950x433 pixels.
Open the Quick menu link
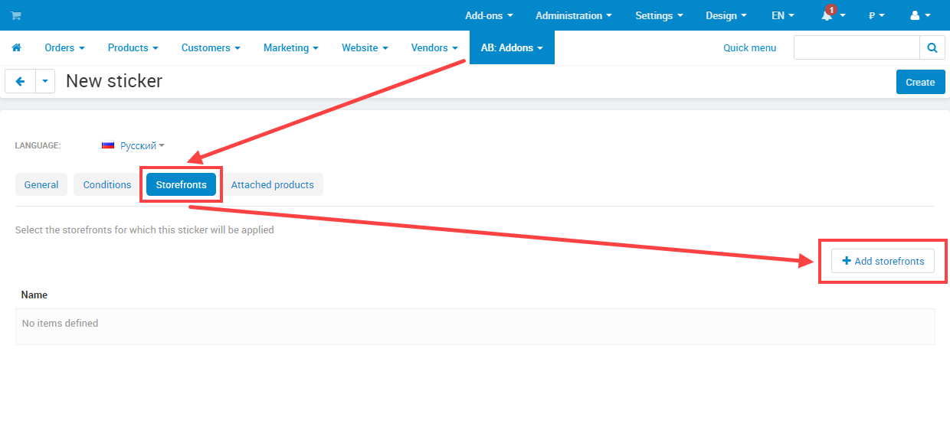tap(749, 47)
